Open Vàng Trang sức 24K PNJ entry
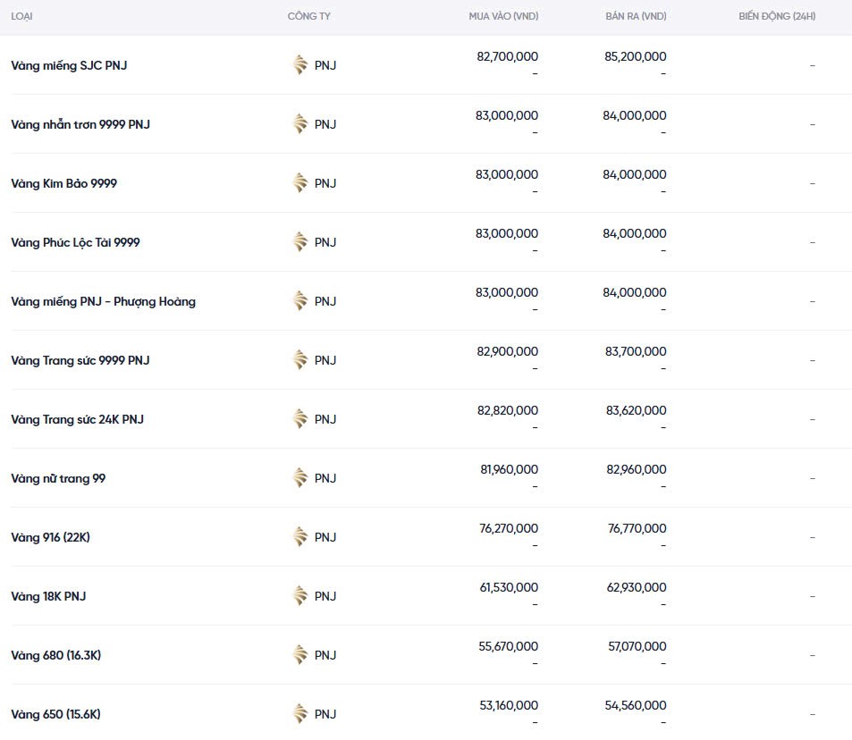The width and height of the screenshot is (852, 740). click(x=77, y=419)
